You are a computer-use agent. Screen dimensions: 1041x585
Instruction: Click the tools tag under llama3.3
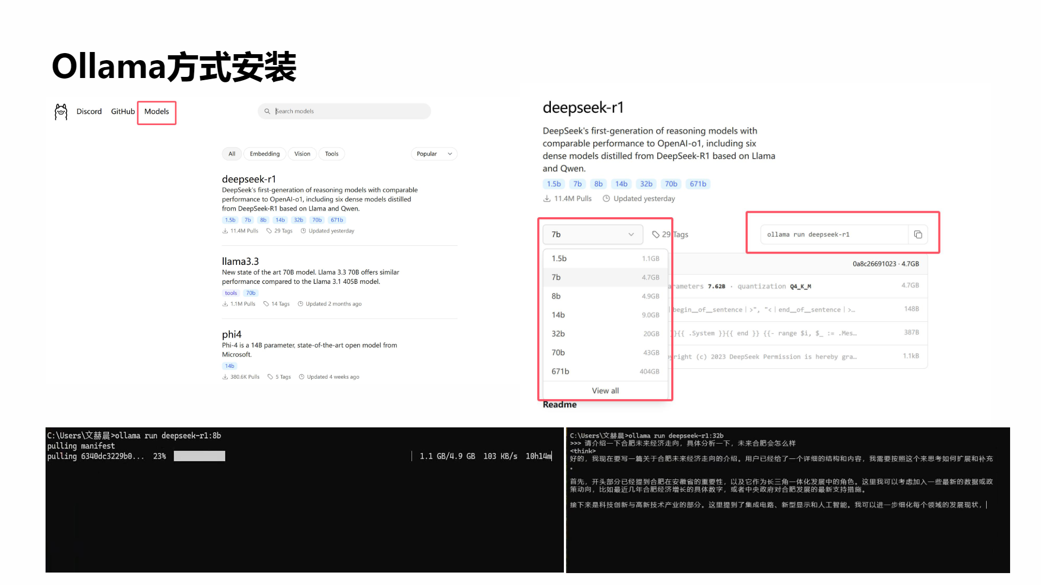[x=231, y=293]
